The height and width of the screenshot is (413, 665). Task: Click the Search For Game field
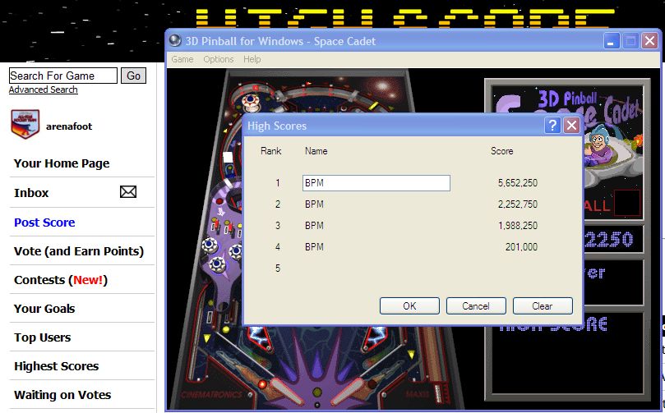click(63, 76)
